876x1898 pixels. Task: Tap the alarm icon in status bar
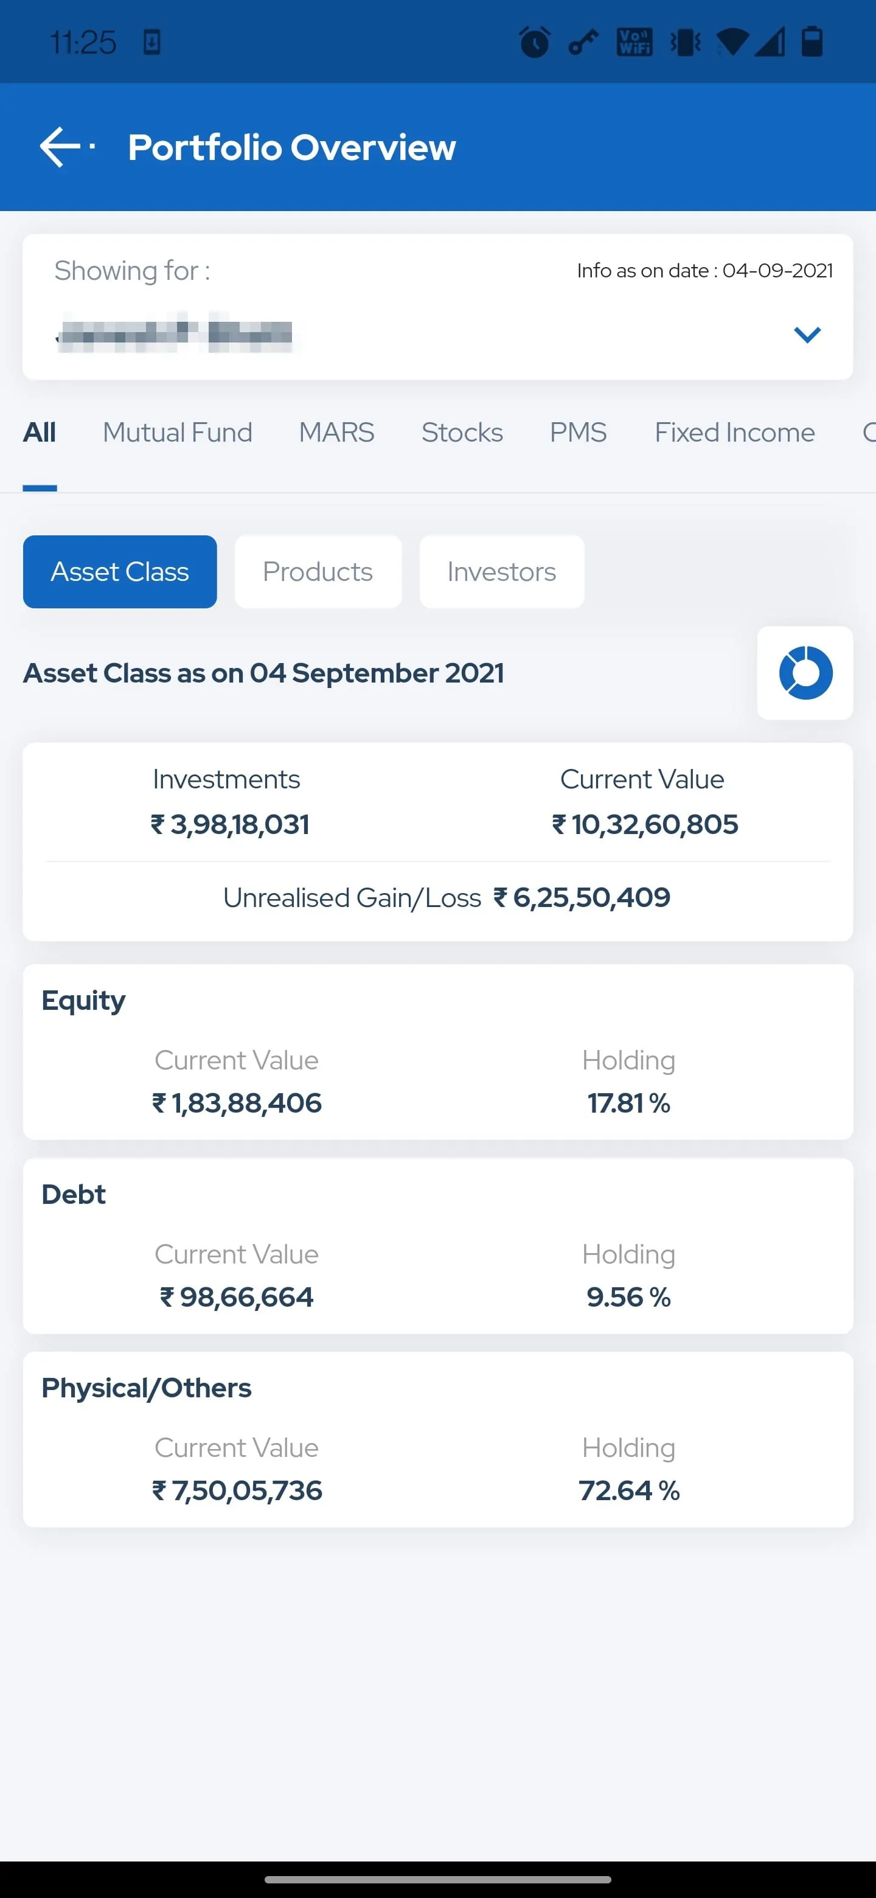[x=534, y=42]
